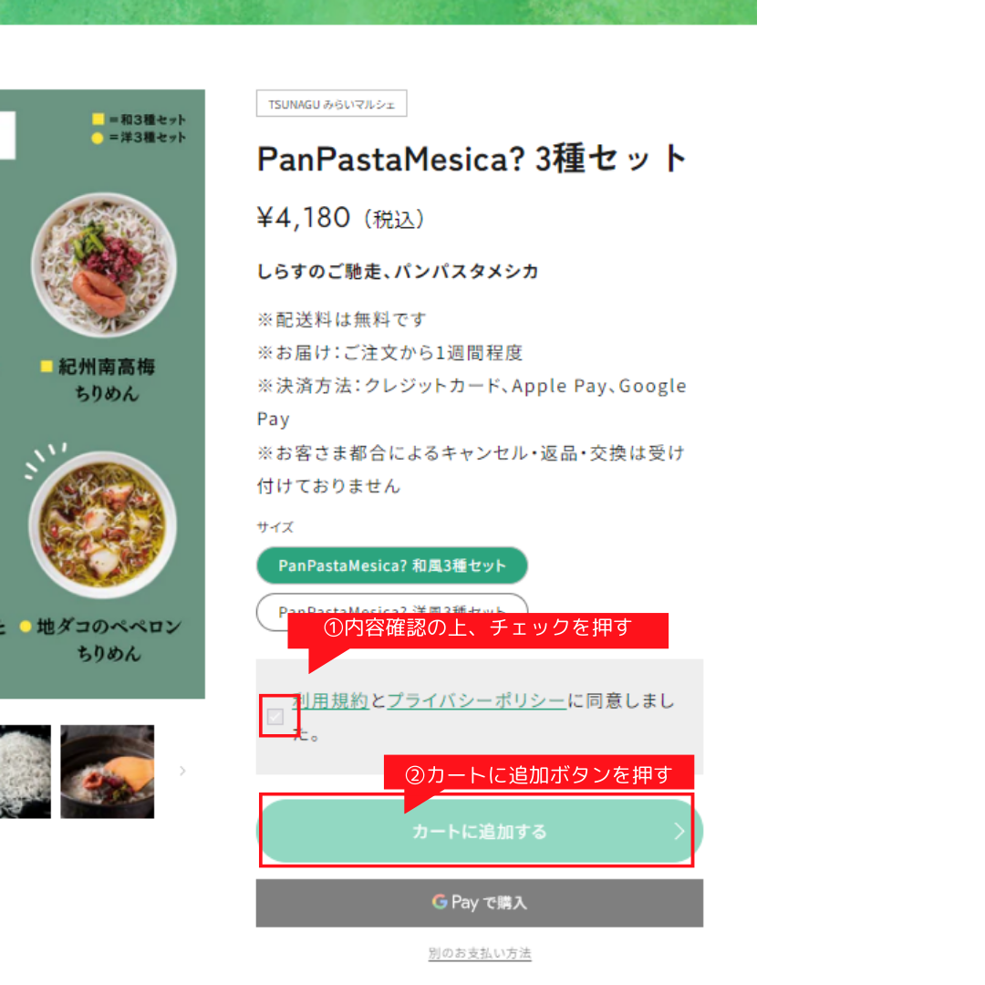
Task: Click the Google G logo on the pay button
Action: [440, 902]
